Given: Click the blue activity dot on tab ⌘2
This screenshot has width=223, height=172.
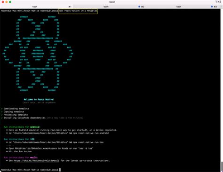Looking at the screenshot, I should click(x=139, y=7).
